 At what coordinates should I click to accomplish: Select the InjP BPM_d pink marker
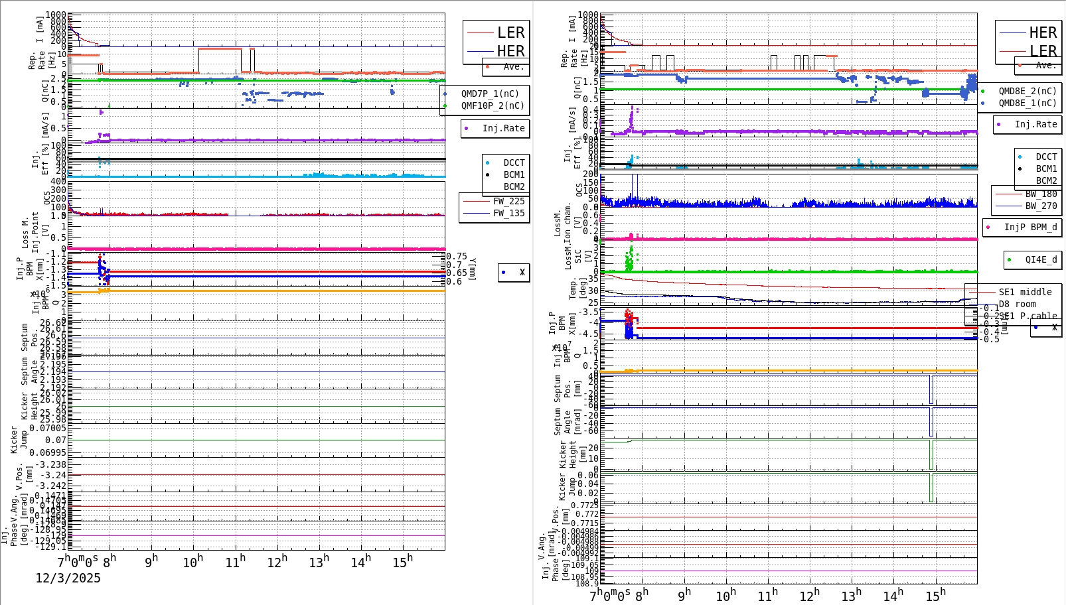coord(988,227)
